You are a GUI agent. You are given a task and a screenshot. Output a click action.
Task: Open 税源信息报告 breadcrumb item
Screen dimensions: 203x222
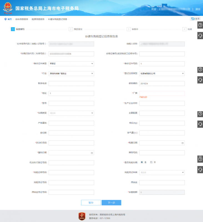click(x=38, y=19)
